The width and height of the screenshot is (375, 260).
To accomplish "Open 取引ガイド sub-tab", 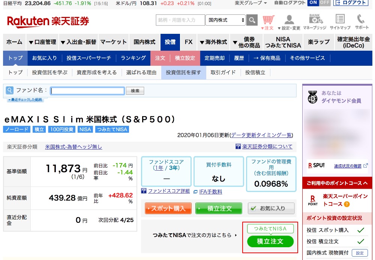I will pos(223,73).
